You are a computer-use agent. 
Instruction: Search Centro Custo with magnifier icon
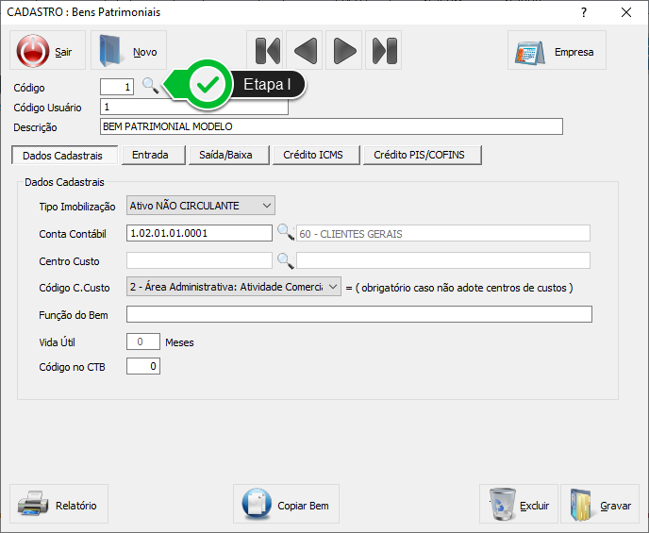pyautogui.click(x=284, y=260)
